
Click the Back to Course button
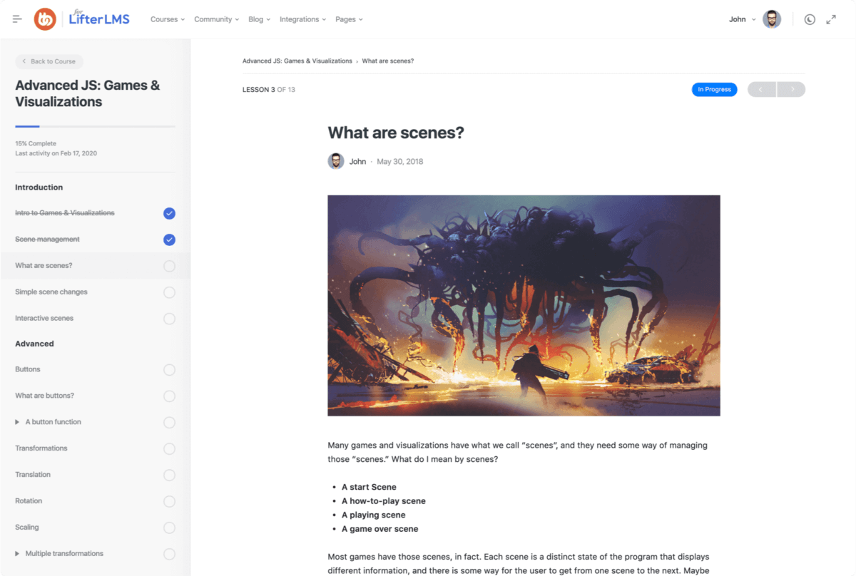click(x=49, y=61)
